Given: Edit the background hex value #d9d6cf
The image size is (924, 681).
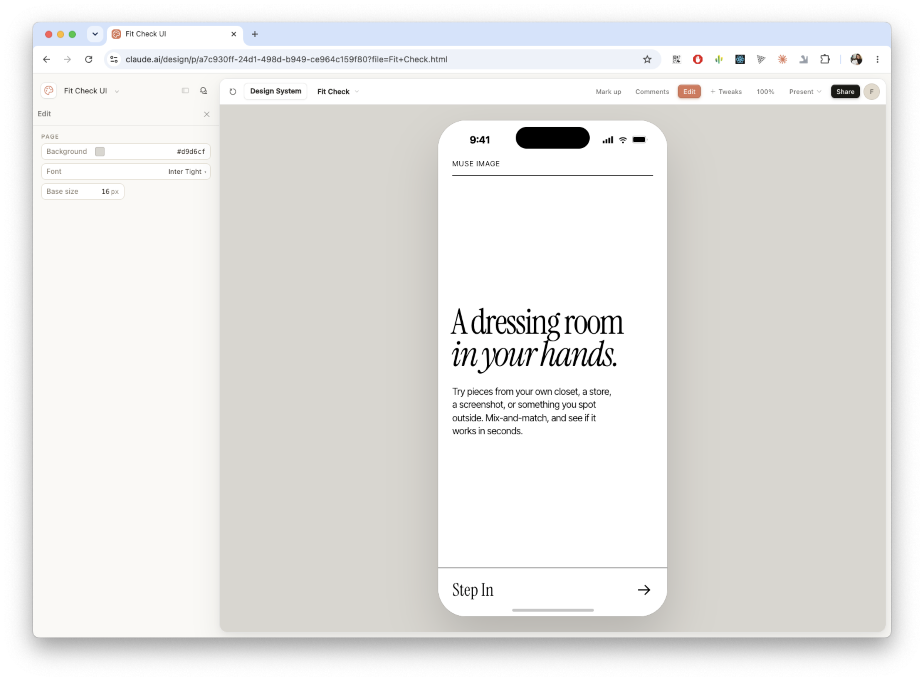Looking at the screenshot, I should tap(191, 151).
